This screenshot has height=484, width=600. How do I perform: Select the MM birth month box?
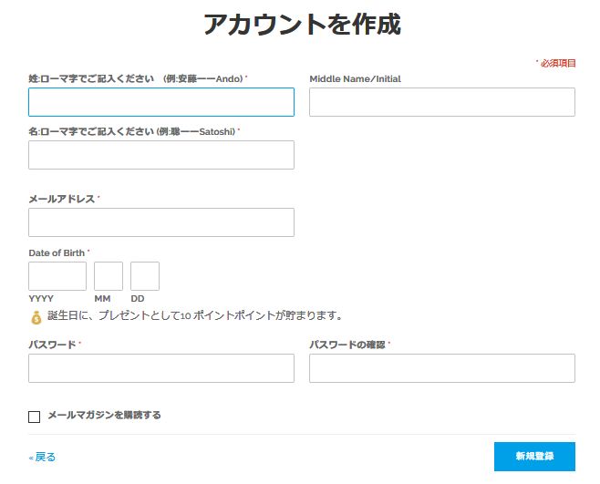point(109,276)
